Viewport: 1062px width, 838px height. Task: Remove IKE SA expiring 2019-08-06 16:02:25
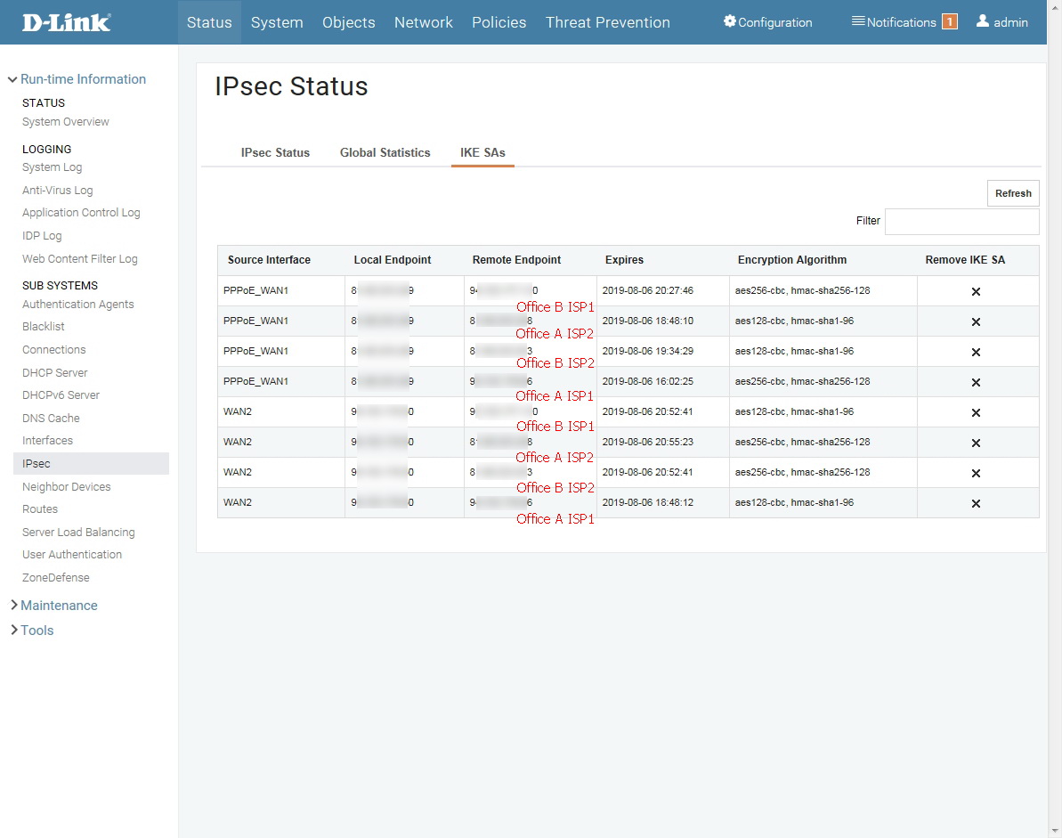click(x=976, y=382)
